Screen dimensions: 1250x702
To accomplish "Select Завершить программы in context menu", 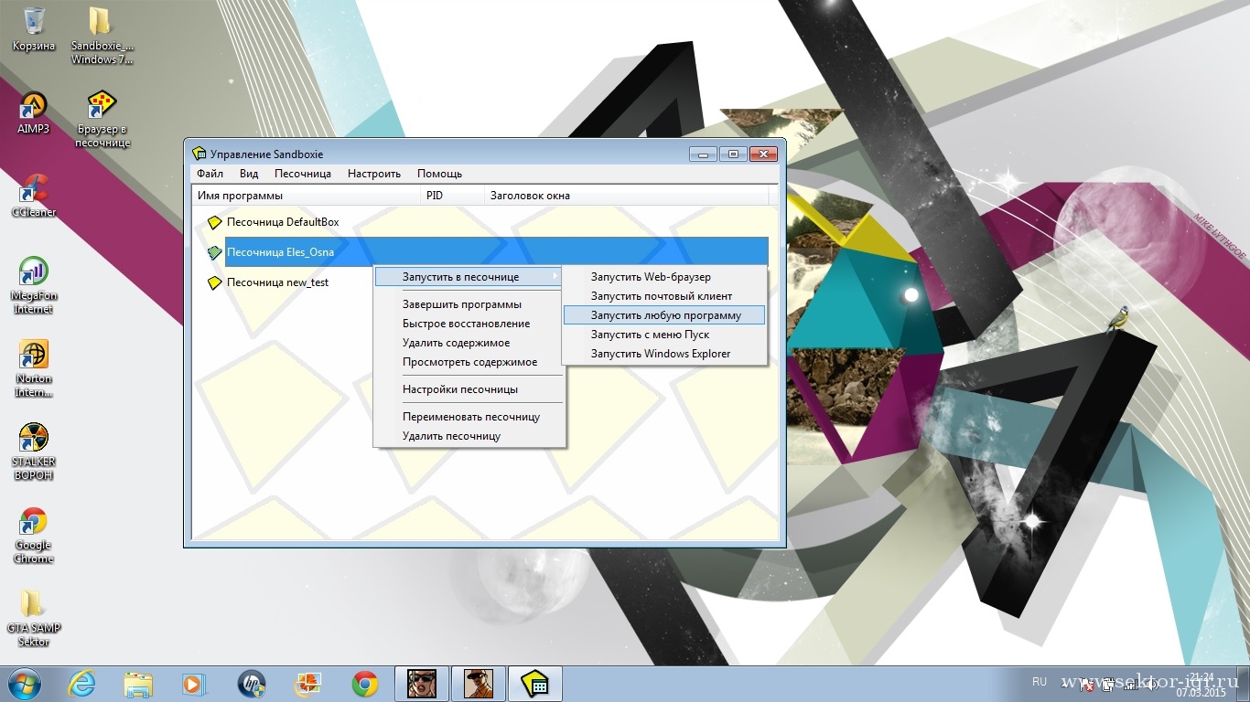I will point(469,304).
